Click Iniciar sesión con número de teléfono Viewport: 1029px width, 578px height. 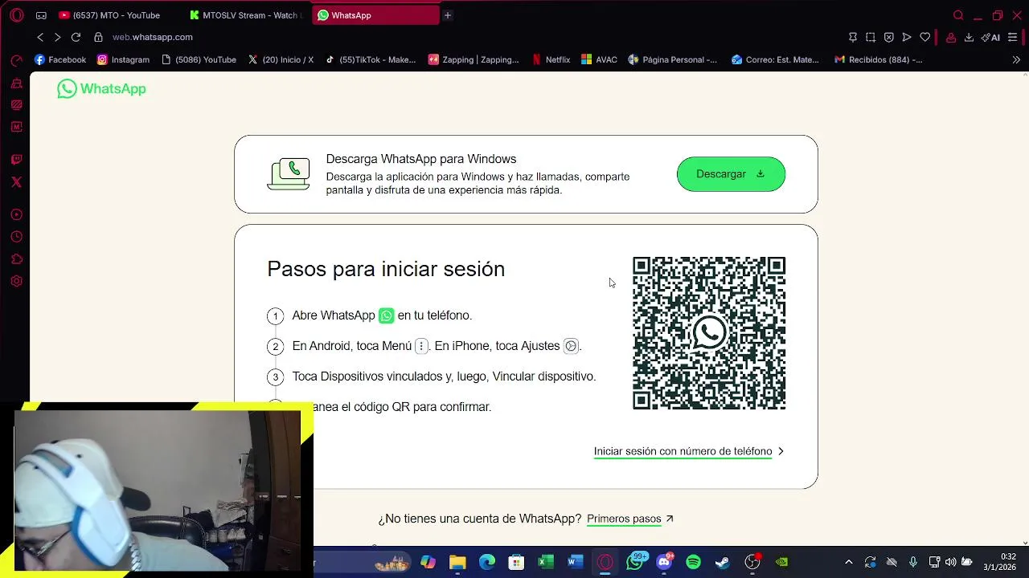click(x=688, y=451)
